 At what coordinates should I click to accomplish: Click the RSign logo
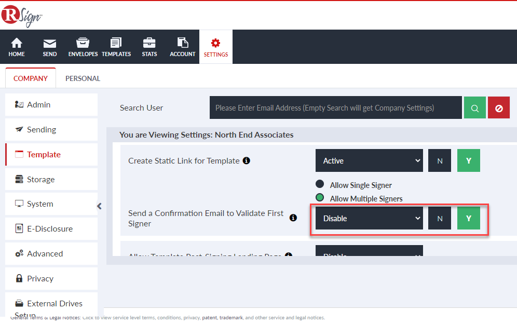coord(21,16)
